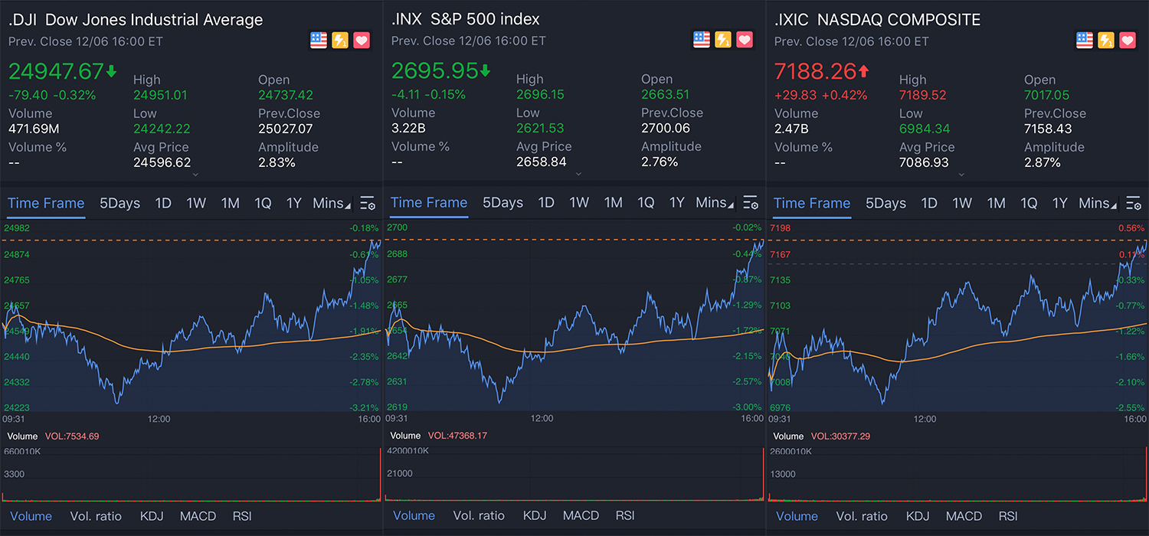The height and width of the screenshot is (536, 1149).
Task: Switch Dow Jones chart to 1Q
Action: [x=263, y=203]
